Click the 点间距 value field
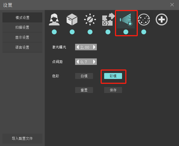The height and width of the screenshot is (146, 179). [x=86, y=62]
